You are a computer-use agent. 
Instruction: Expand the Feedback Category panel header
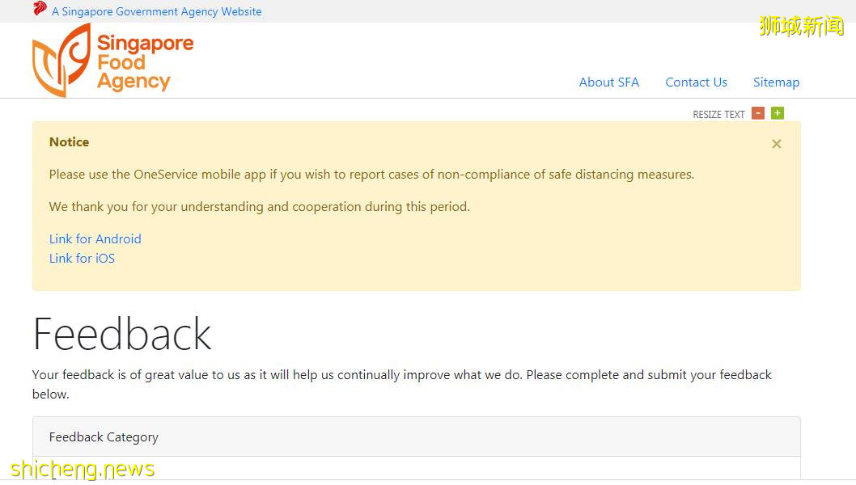click(416, 437)
